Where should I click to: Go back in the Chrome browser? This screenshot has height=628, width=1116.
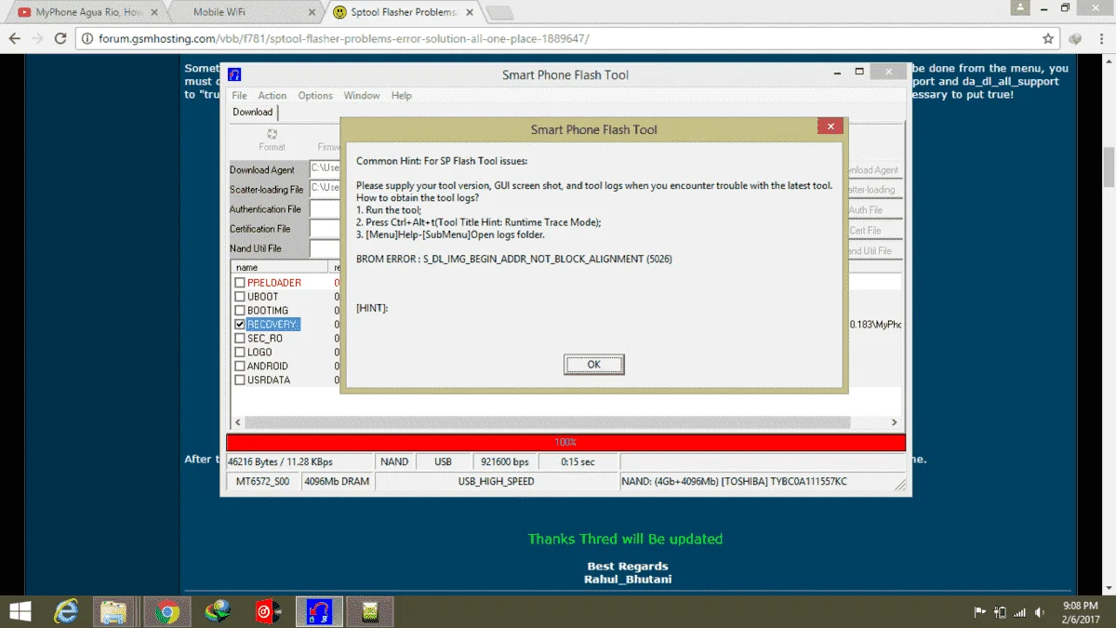tap(15, 39)
